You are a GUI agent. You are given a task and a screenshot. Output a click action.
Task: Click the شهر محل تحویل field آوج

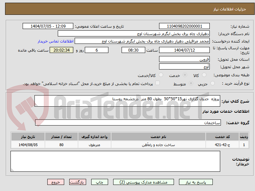184,66
